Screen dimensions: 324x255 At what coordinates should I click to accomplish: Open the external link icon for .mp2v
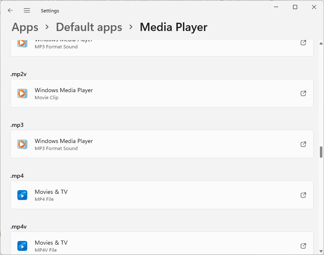click(303, 93)
